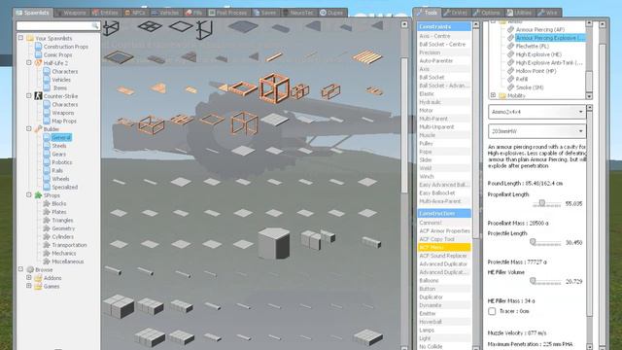622x350 pixels.
Task: Open the Construction Props spawnlist
Action: coord(65,47)
